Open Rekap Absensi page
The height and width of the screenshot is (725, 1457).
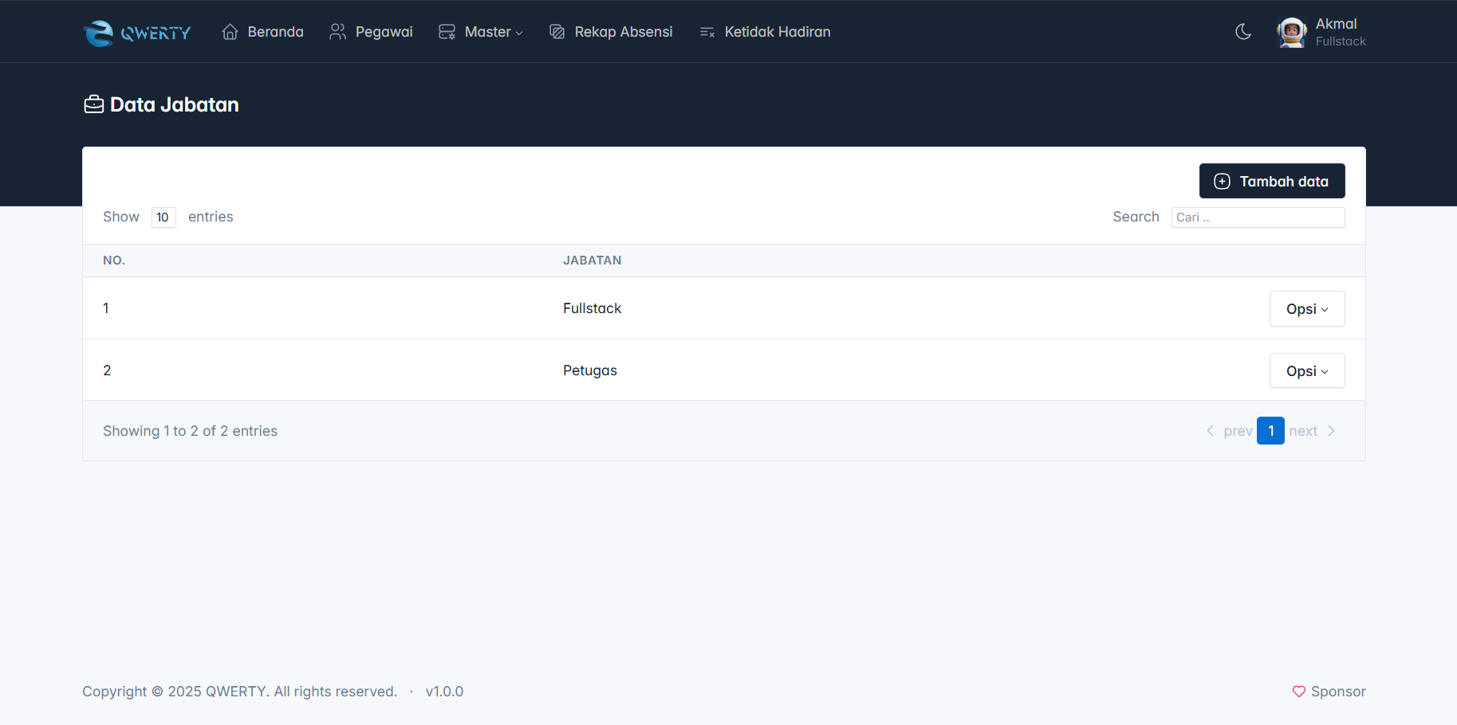[612, 32]
